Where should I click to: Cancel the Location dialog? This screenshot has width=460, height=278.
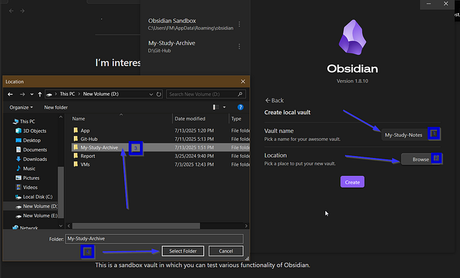click(225, 251)
